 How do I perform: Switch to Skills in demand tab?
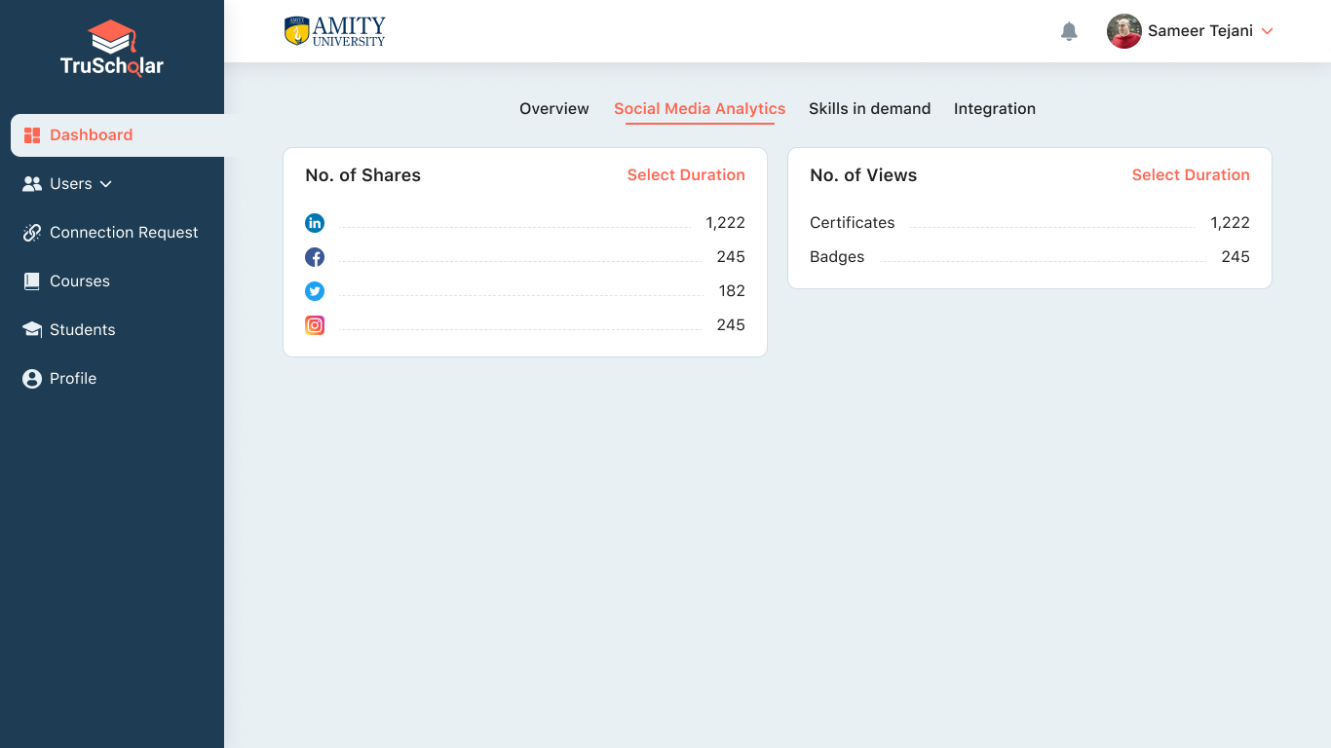tap(869, 109)
